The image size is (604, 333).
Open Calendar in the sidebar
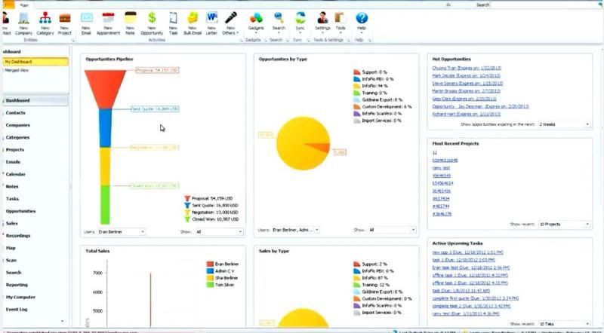(15, 174)
